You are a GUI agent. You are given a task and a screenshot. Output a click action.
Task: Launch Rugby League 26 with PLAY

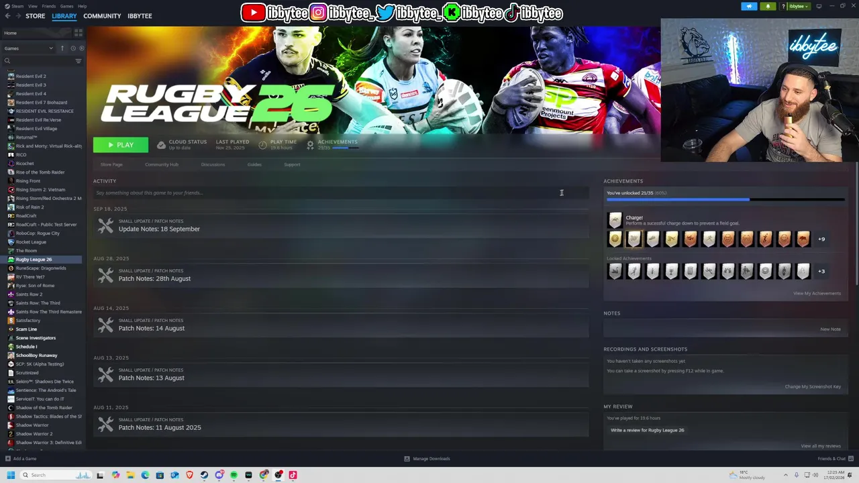pyautogui.click(x=121, y=145)
